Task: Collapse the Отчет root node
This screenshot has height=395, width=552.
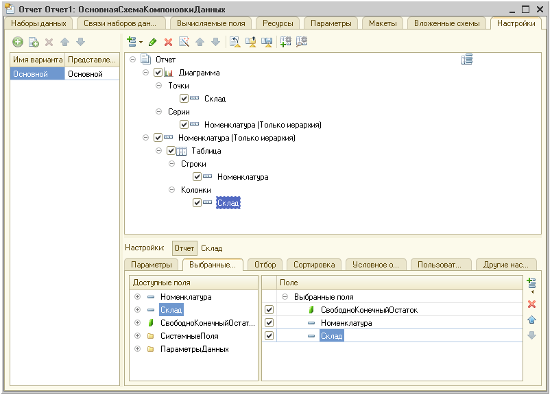Action: pyautogui.click(x=133, y=60)
